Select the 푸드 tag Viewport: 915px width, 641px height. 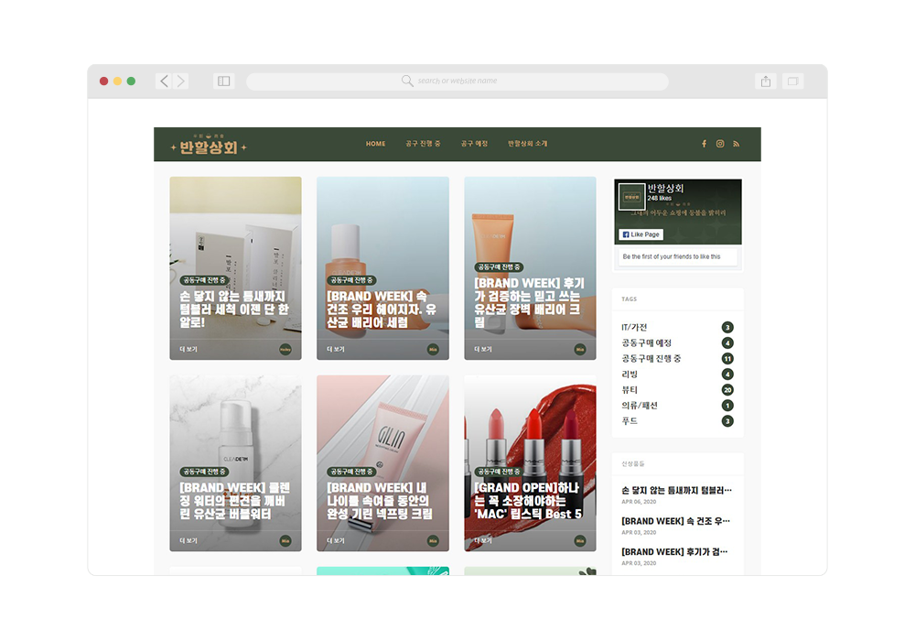point(630,421)
